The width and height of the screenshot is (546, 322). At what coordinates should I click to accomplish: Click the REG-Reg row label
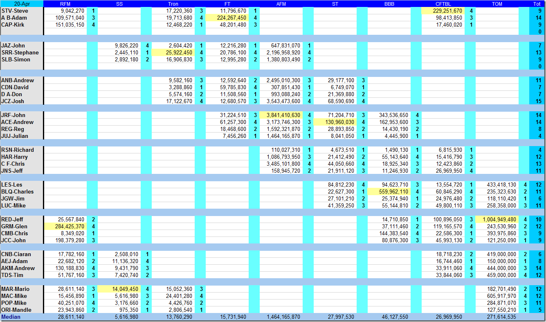coord(22,129)
